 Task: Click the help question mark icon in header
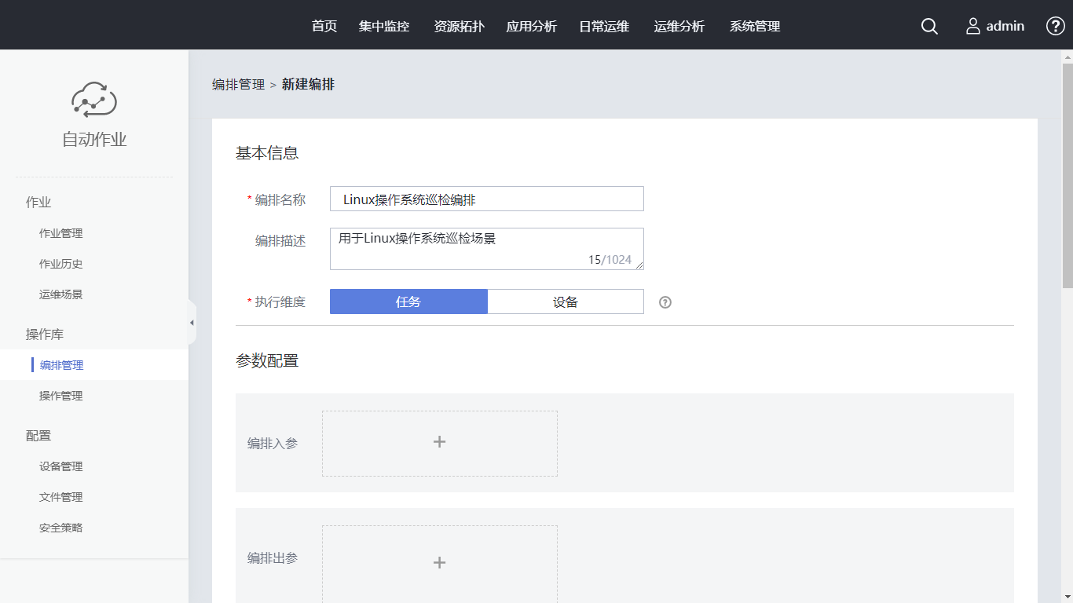pos(1055,26)
